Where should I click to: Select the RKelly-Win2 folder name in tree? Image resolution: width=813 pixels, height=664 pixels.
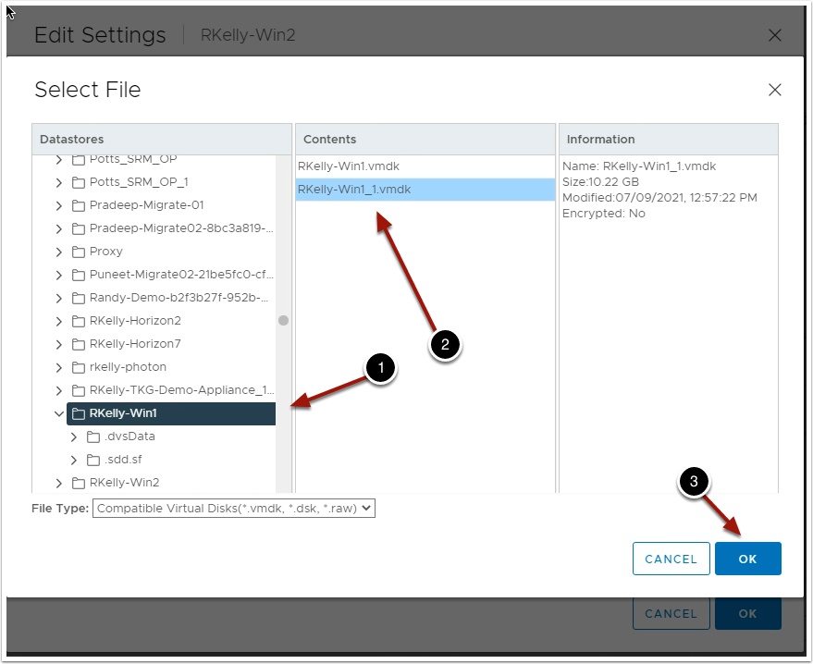[125, 483]
